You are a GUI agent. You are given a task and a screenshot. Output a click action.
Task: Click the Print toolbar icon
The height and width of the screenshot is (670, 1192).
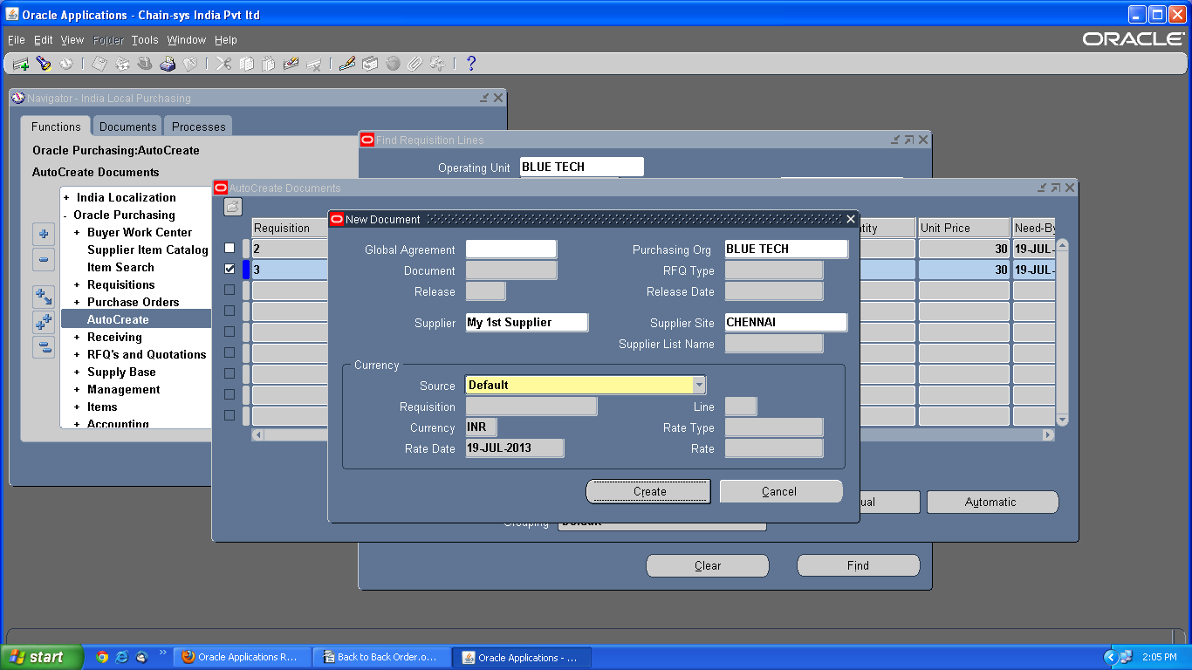[168, 64]
